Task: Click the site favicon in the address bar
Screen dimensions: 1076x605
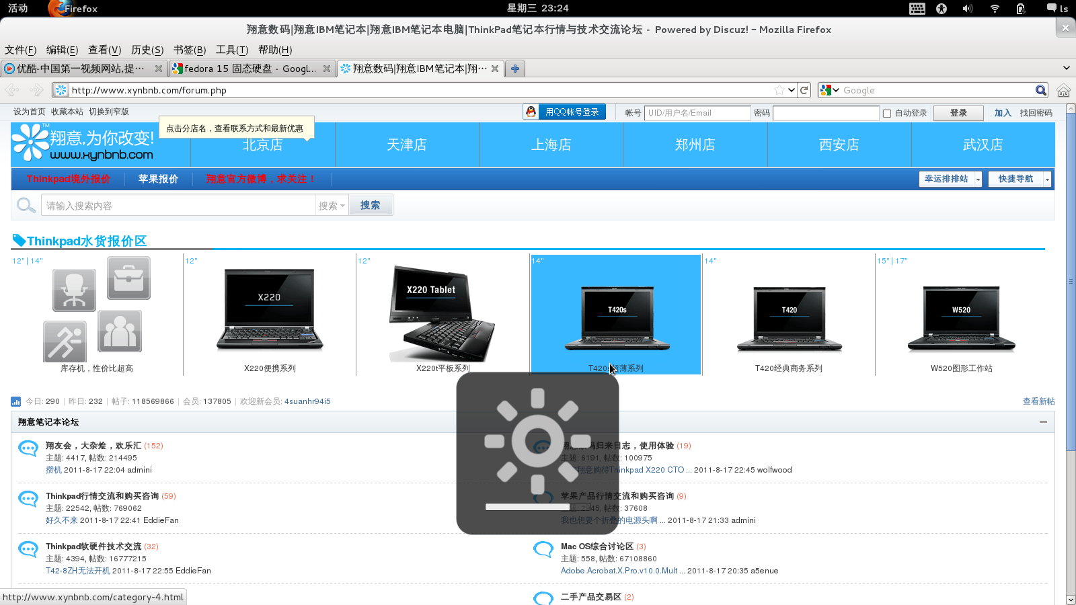Action: (x=61, y=90)
